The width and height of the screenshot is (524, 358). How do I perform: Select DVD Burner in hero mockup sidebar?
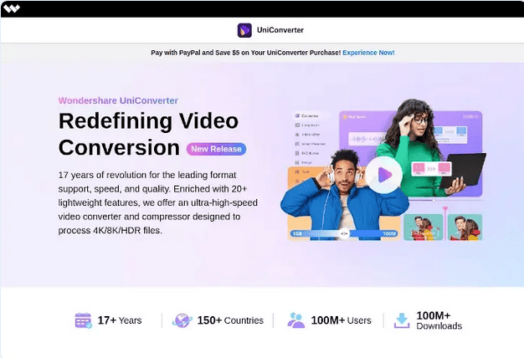pyautogui.click(x=307, y=153)
